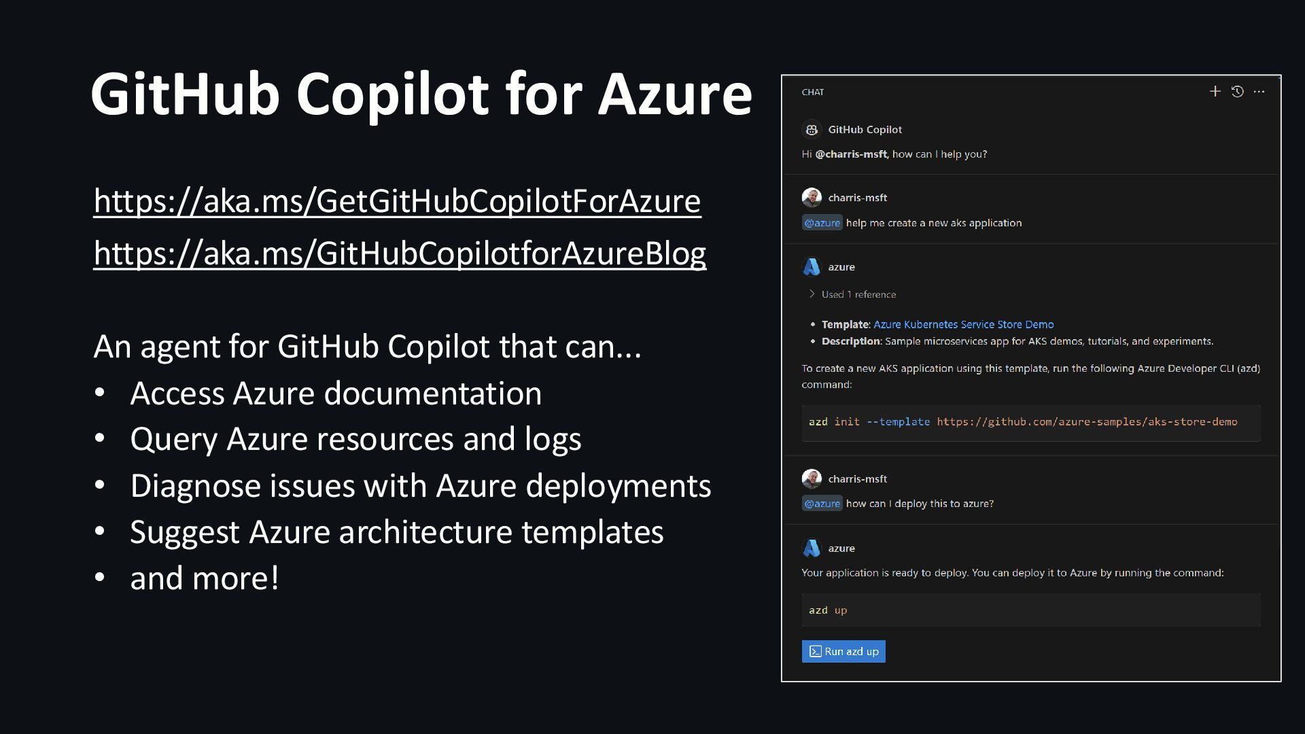
Task: Select the CHAT panel tab label
Action: pos(813,92)
